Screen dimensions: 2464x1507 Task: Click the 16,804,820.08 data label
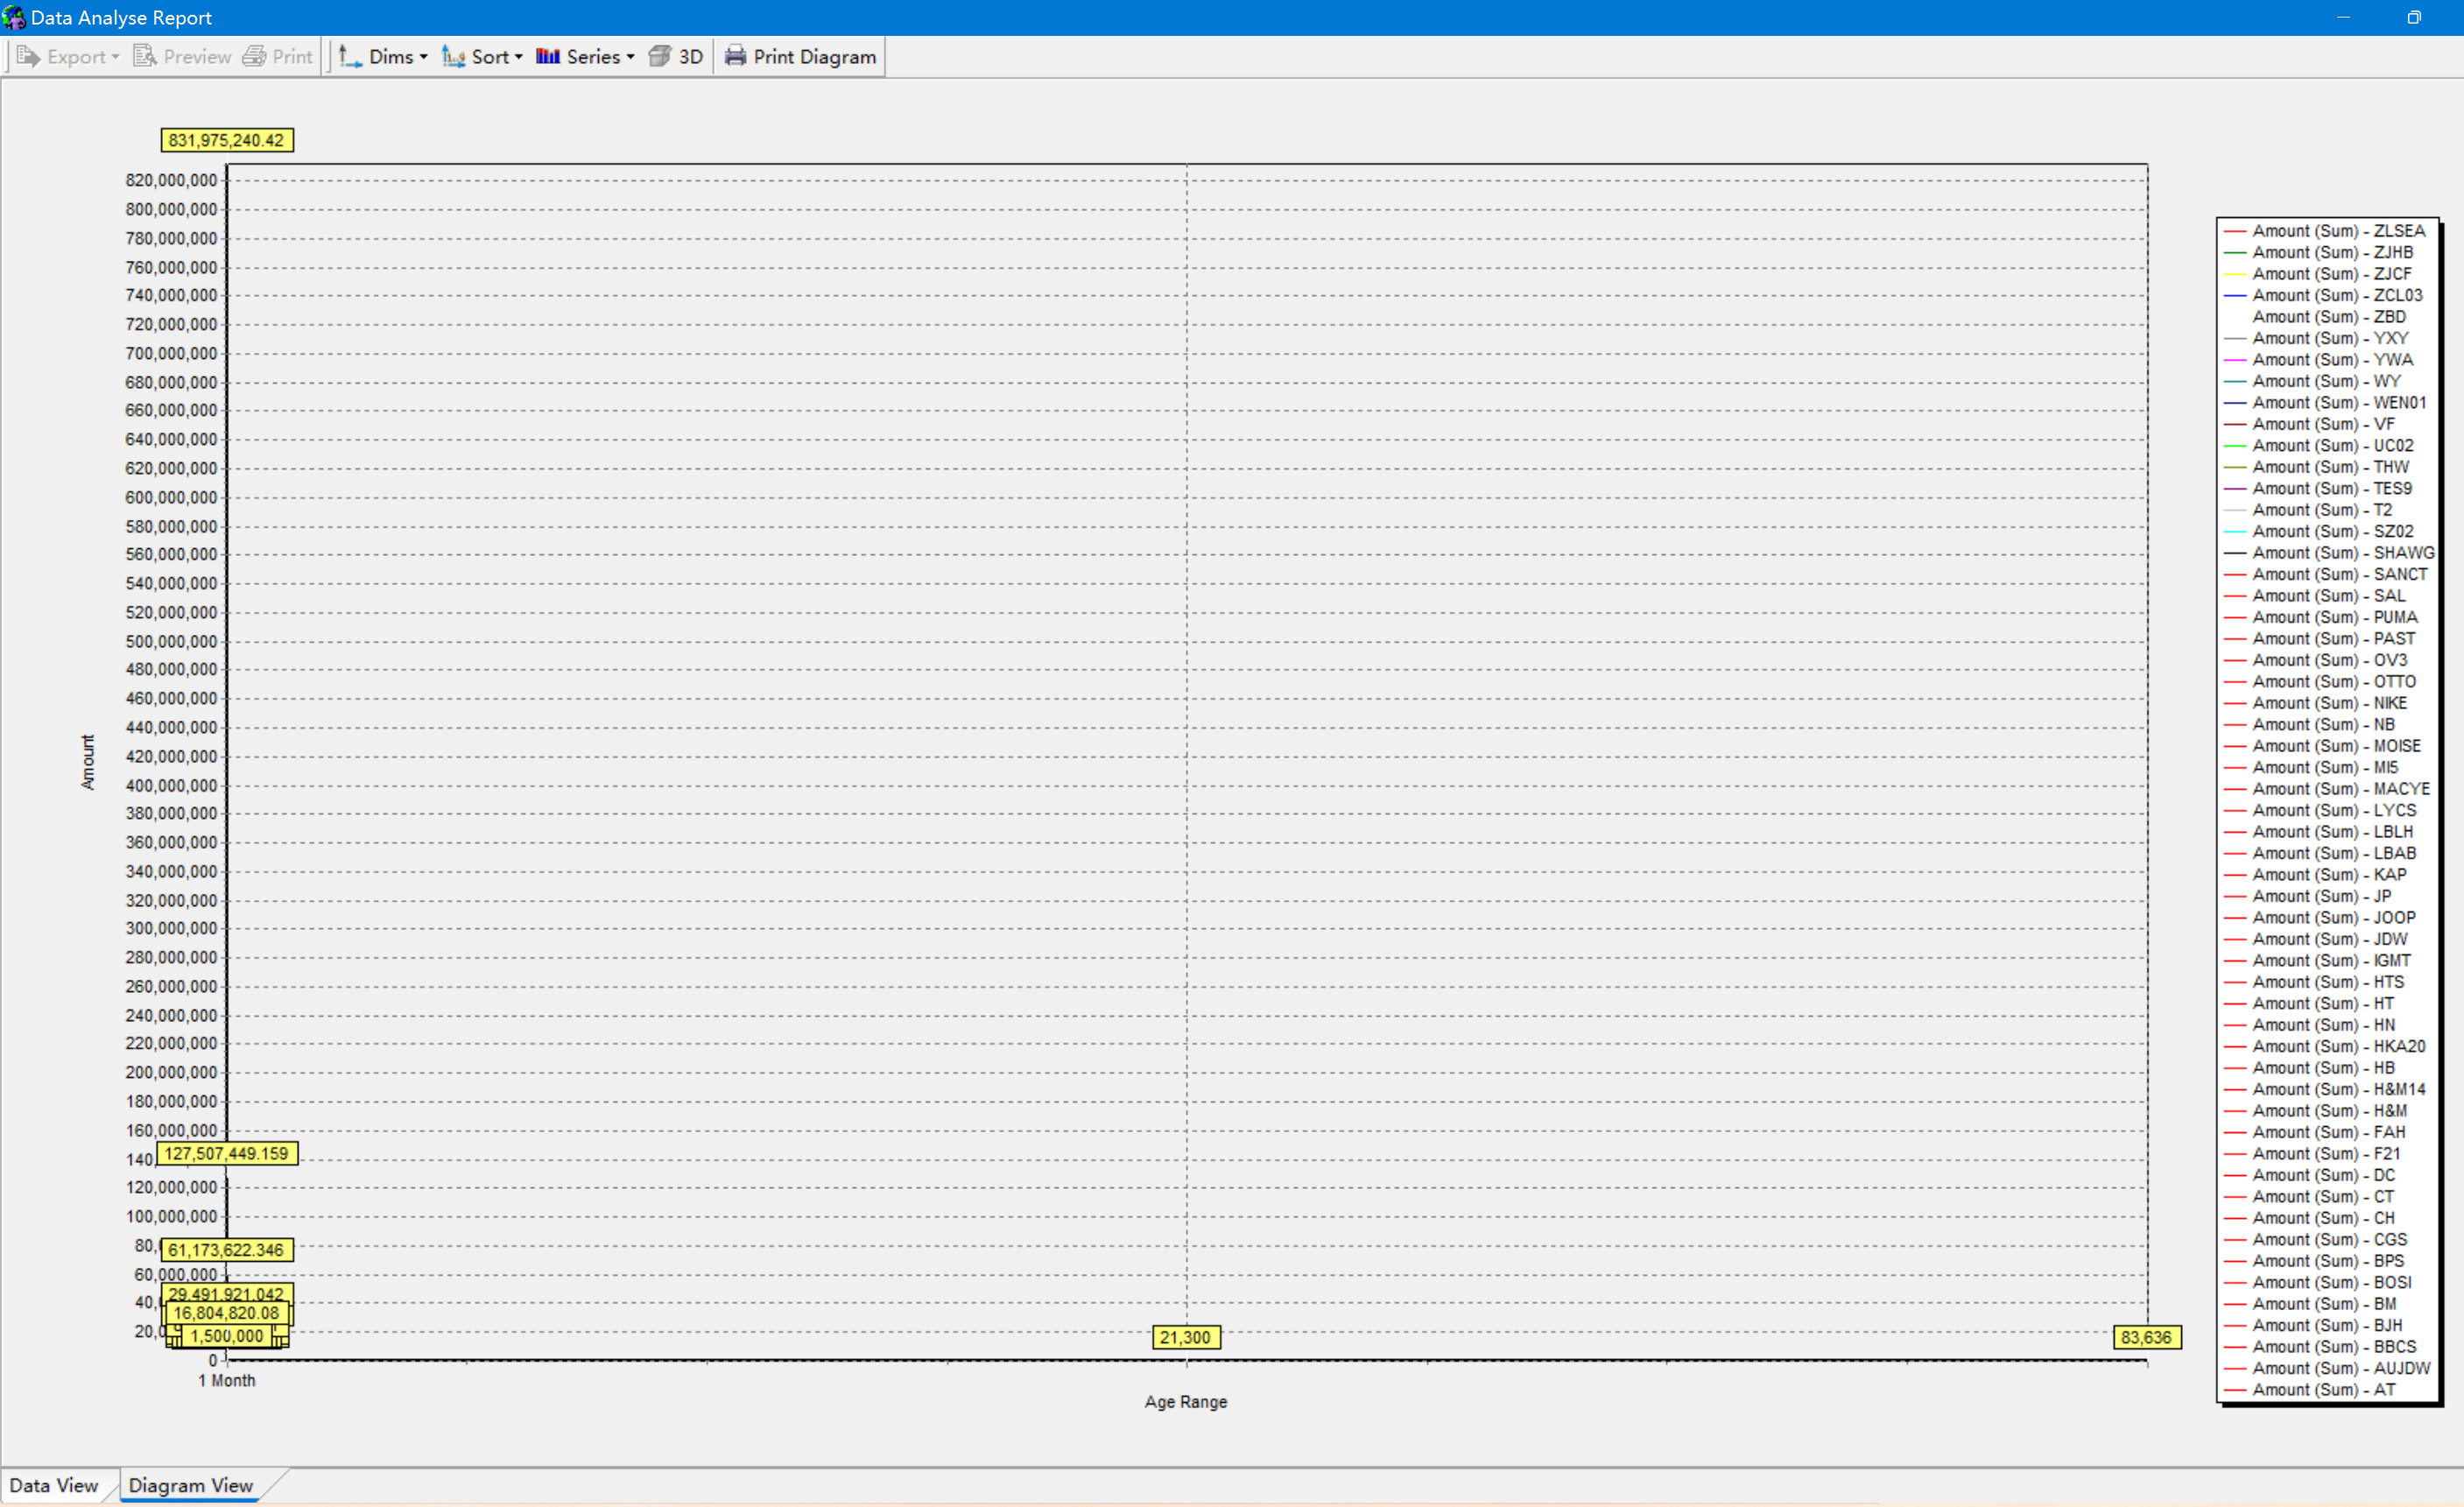tap(227, 1313)
